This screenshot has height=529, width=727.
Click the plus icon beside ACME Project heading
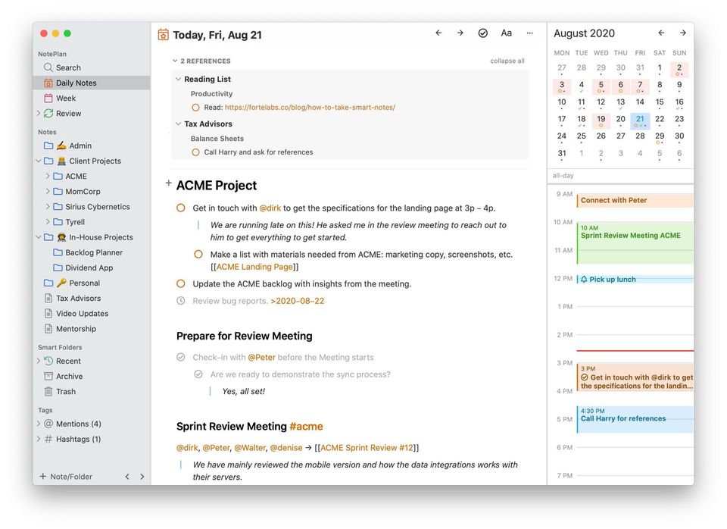point(169,183)
